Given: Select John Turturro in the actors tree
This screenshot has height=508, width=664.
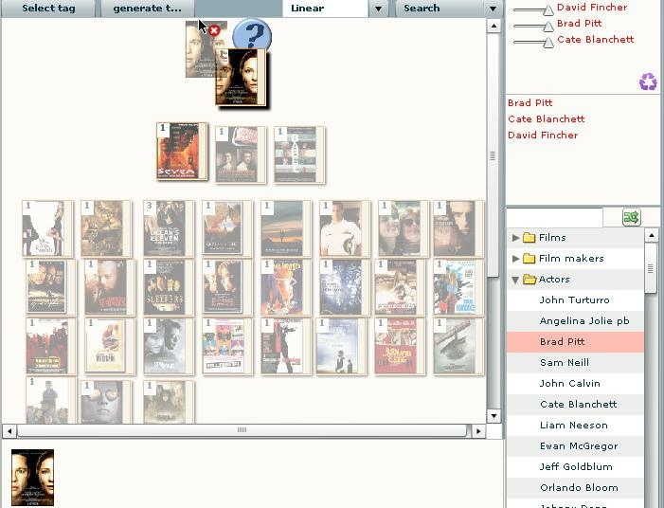Looking at the screenshot, I should tap(576, 300).
